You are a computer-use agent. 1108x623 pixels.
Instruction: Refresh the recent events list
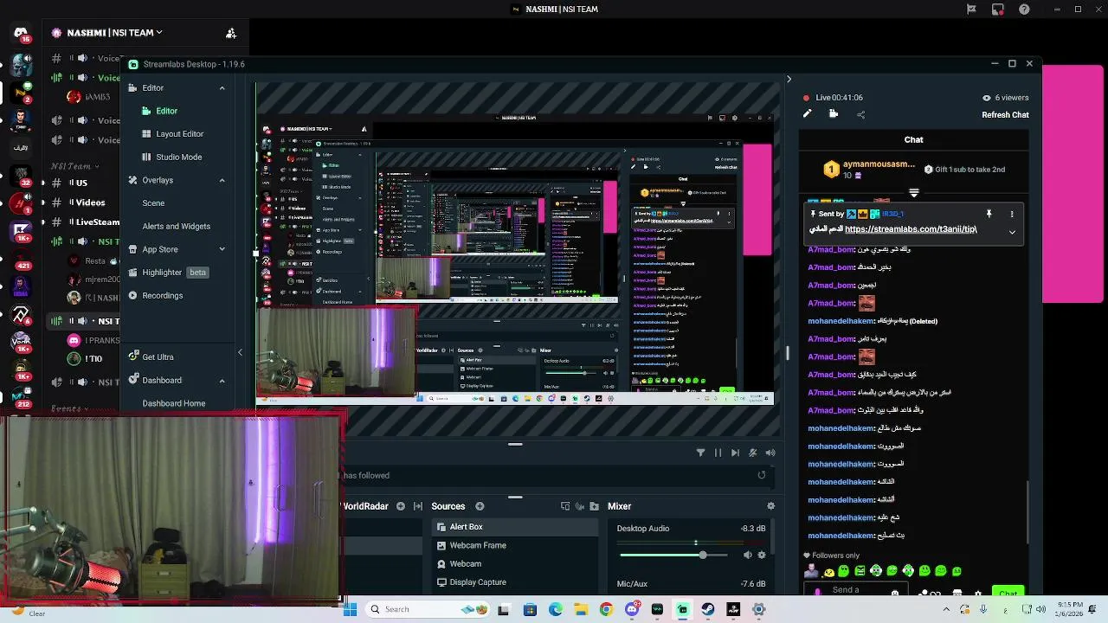762,475
